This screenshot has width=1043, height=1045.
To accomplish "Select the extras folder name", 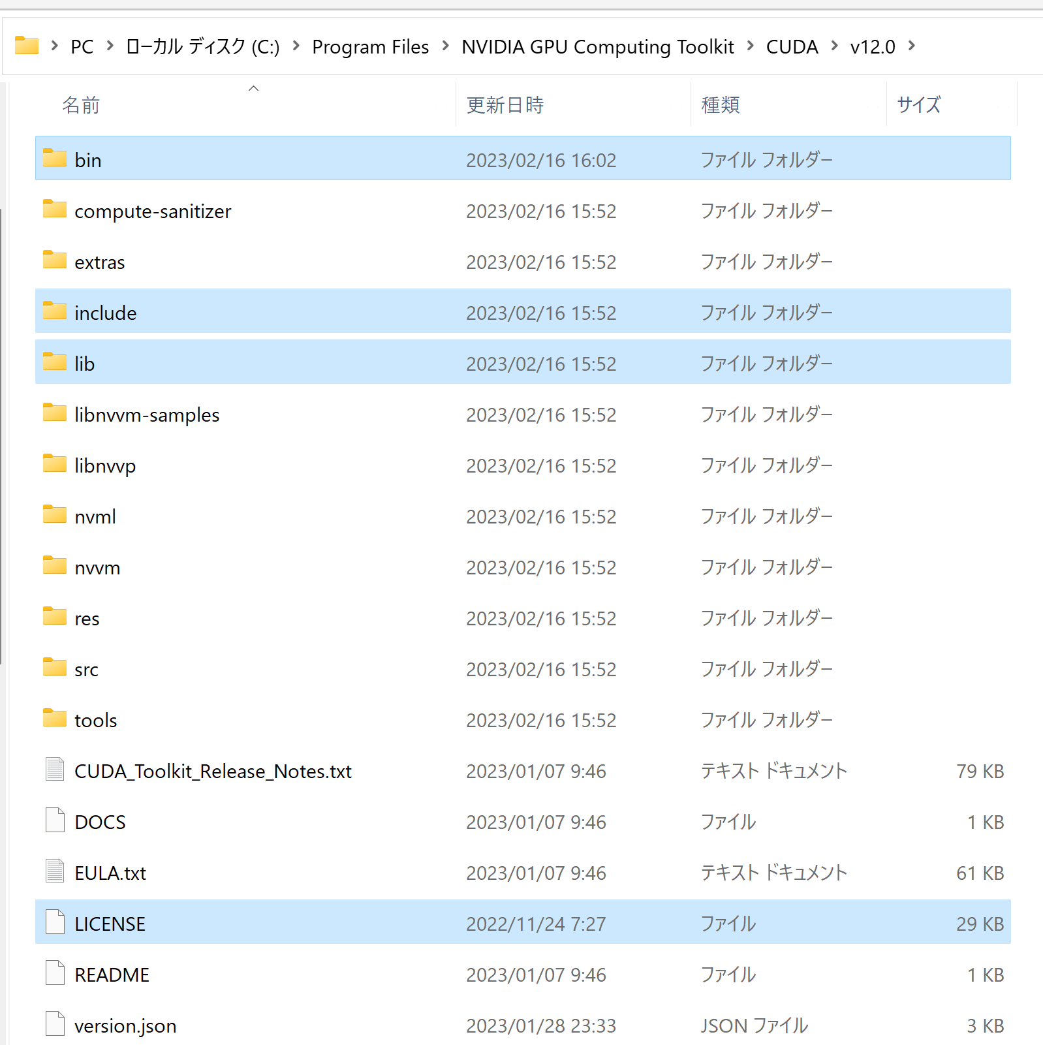I will [x=99, y=262].
